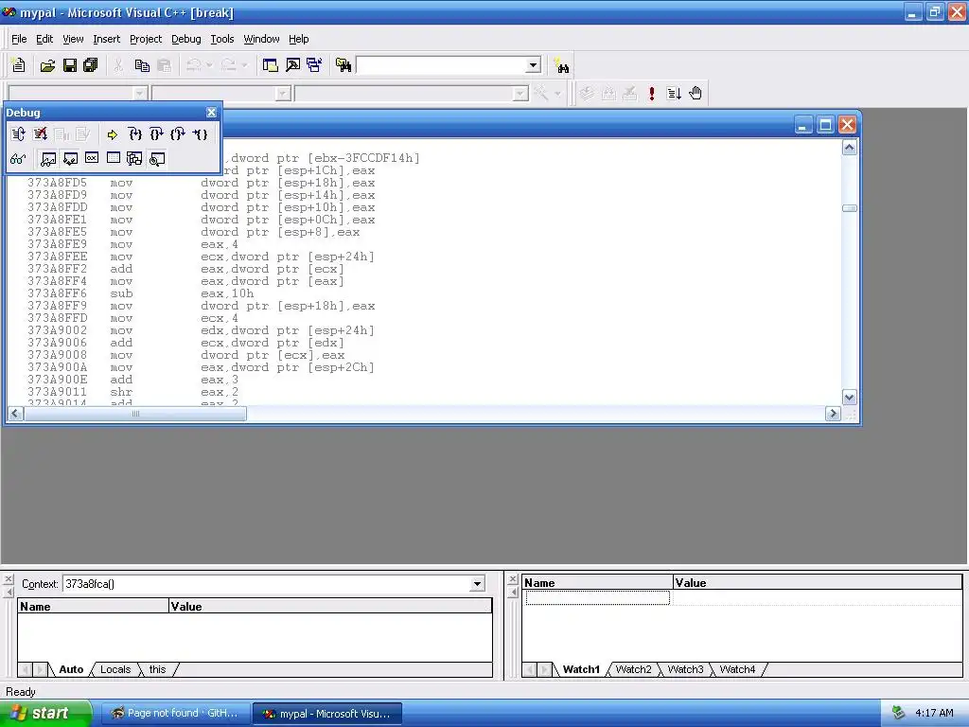969x727 pixels.
Task: Click the disassembly vertical scrollbar thumb
Action: 850,208
